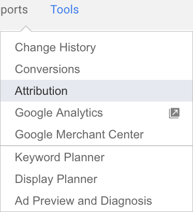
Task: Click the word Analytics in Google Analytics
Action: pyautogui.click(x=80, y=113)
